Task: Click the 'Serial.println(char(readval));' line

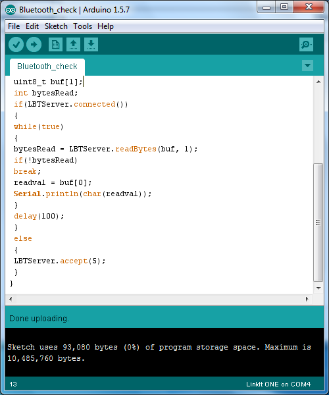Action: click(82, 194)
